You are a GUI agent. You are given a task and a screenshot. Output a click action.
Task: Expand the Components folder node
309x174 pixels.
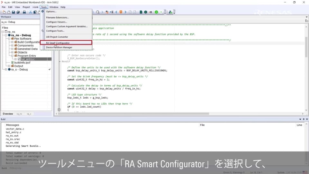pyautogui.click(x=12, y=45)
